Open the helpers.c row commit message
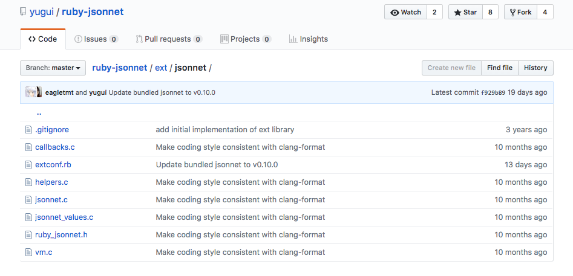The image size is (573, 276). point(240,182)
